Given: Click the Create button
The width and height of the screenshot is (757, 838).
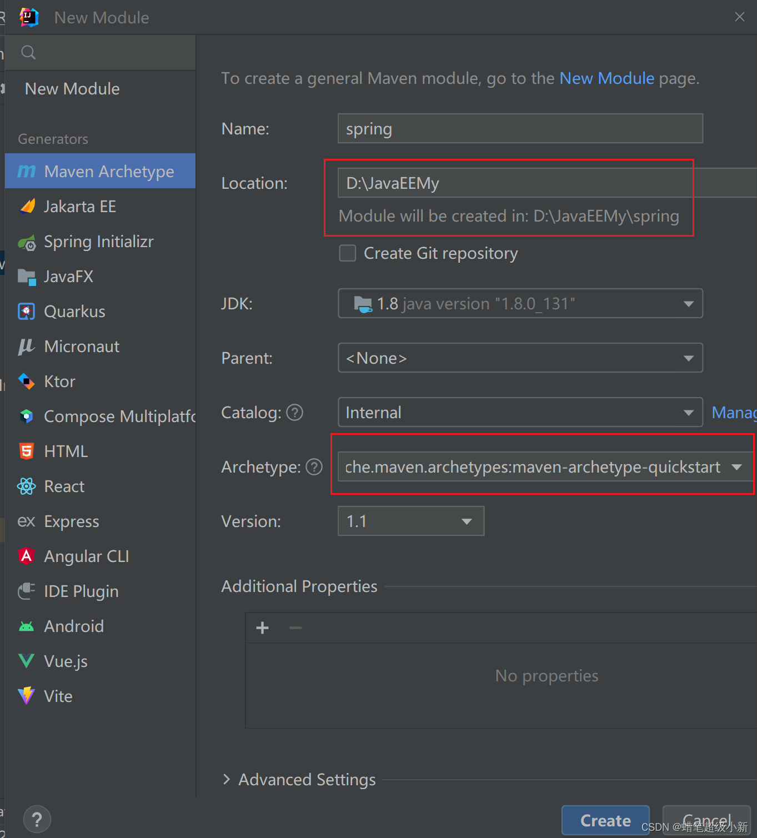Looking at the screenshot, I should [605, 820].
